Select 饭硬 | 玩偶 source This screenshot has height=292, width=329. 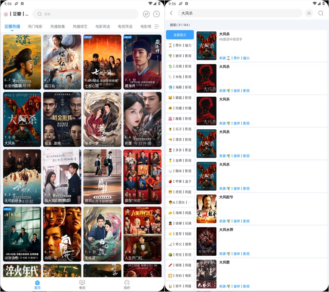coord(180,223)
